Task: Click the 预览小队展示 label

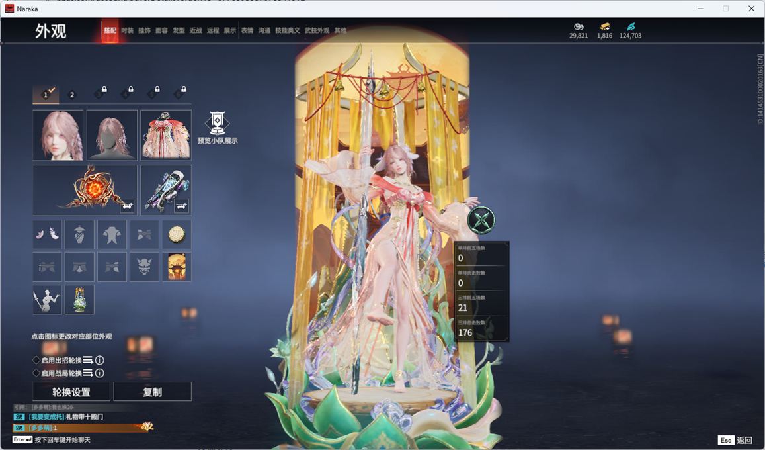Action: [x=218, y=140]
